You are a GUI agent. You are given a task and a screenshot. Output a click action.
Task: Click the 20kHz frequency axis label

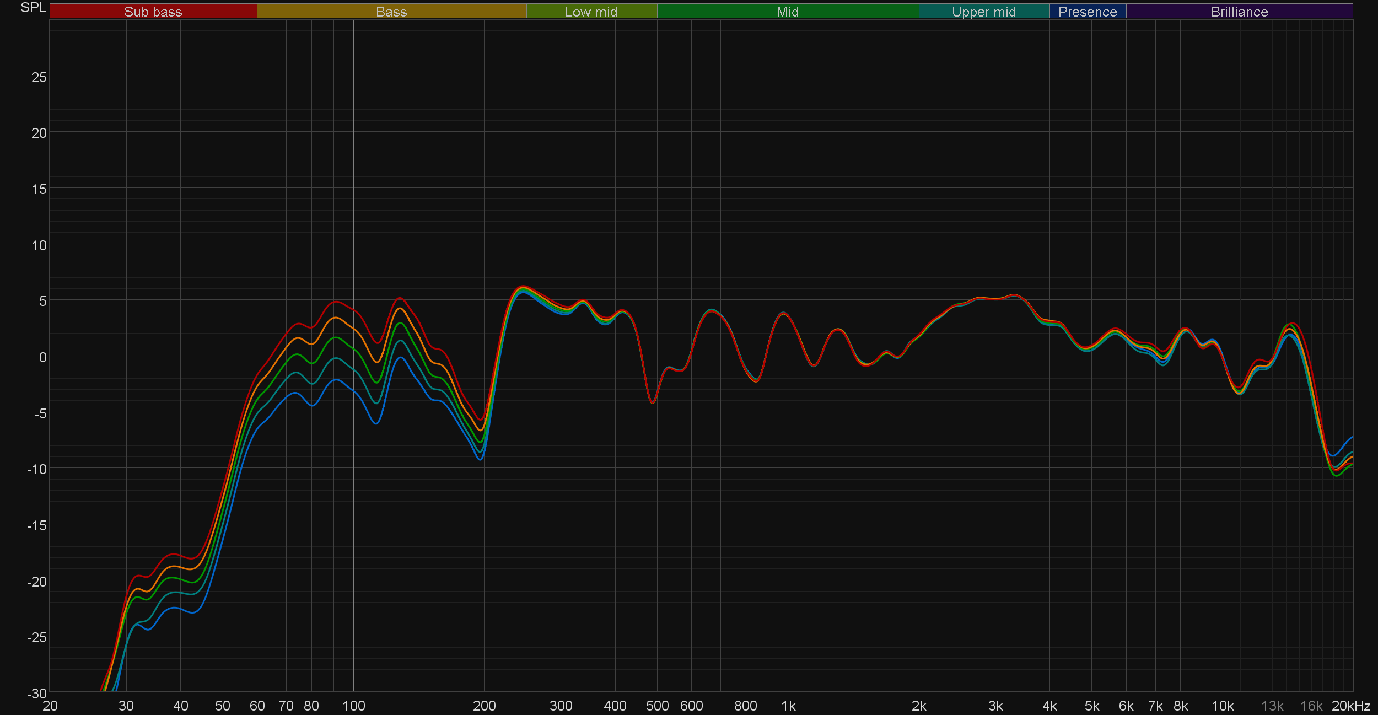coord(1350,706)
